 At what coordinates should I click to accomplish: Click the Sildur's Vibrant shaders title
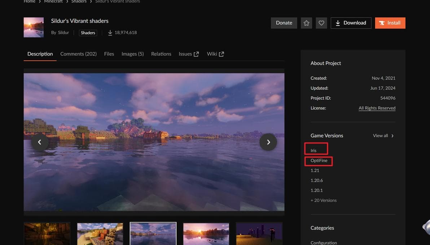point(80,21)
